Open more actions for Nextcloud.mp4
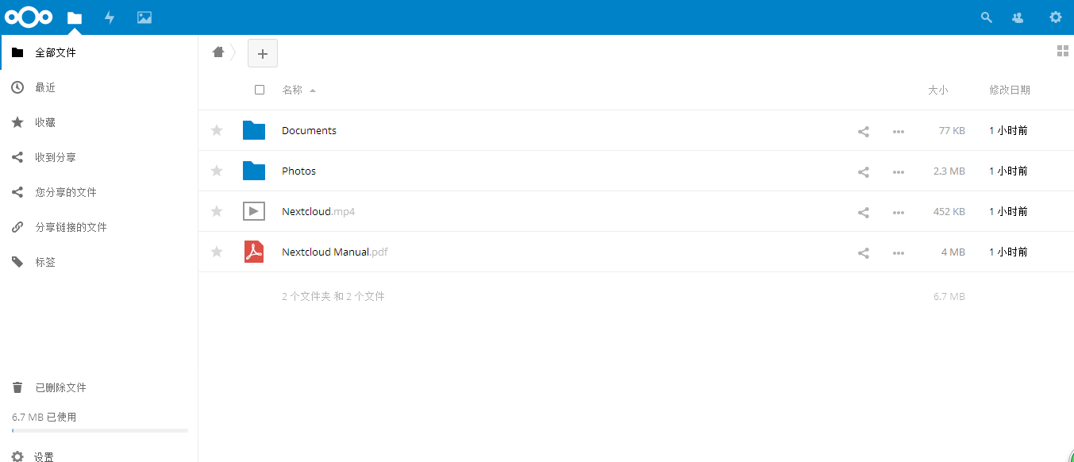 point(898,212)
